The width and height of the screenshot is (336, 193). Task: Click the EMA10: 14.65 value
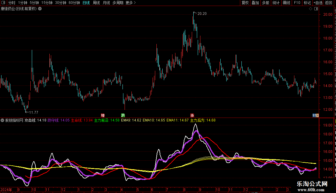pyautogui.click(x=154, y=120)
